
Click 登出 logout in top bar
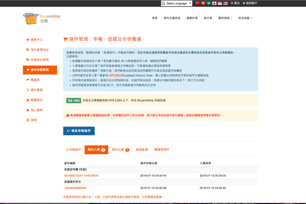235,3
